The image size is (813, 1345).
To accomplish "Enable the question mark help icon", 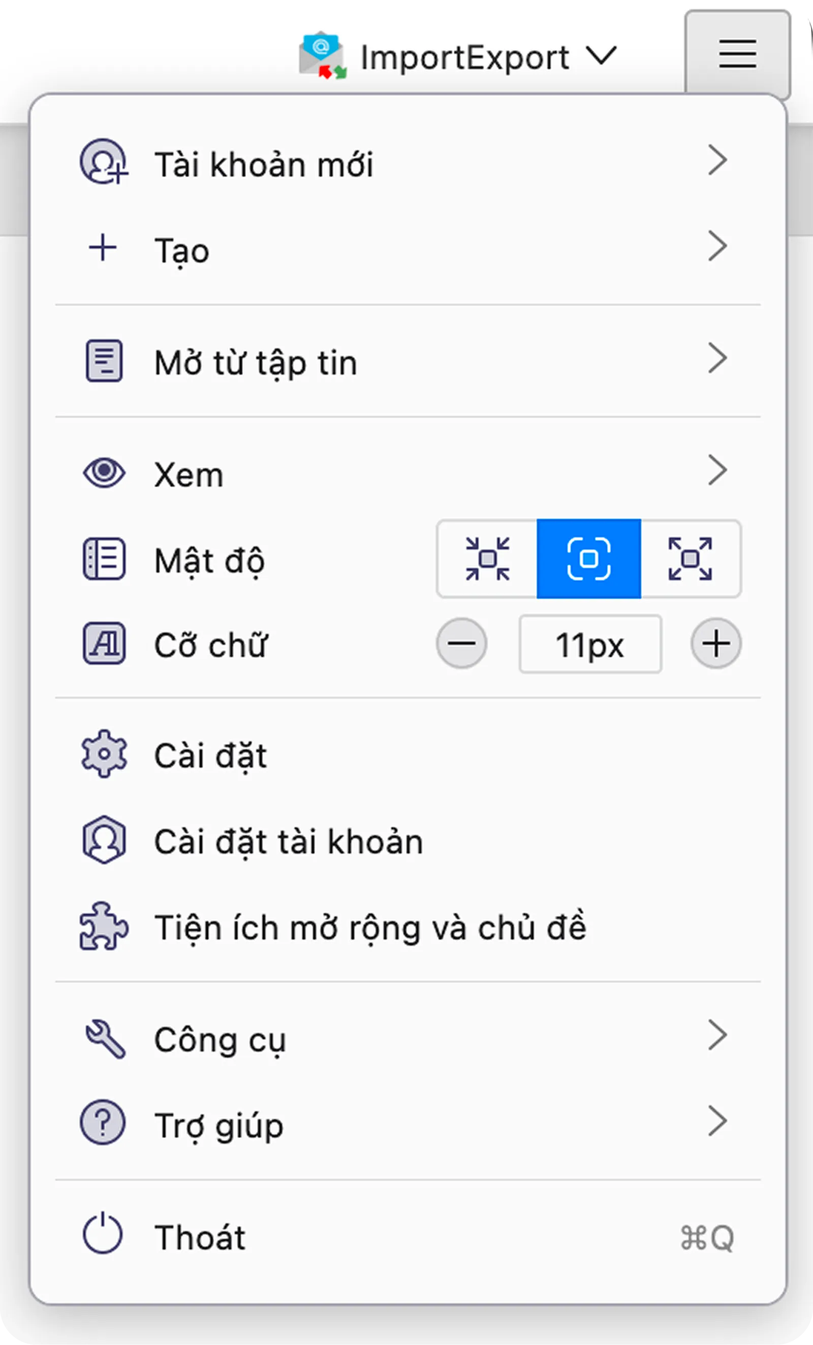I will [x=105, y=1124].
